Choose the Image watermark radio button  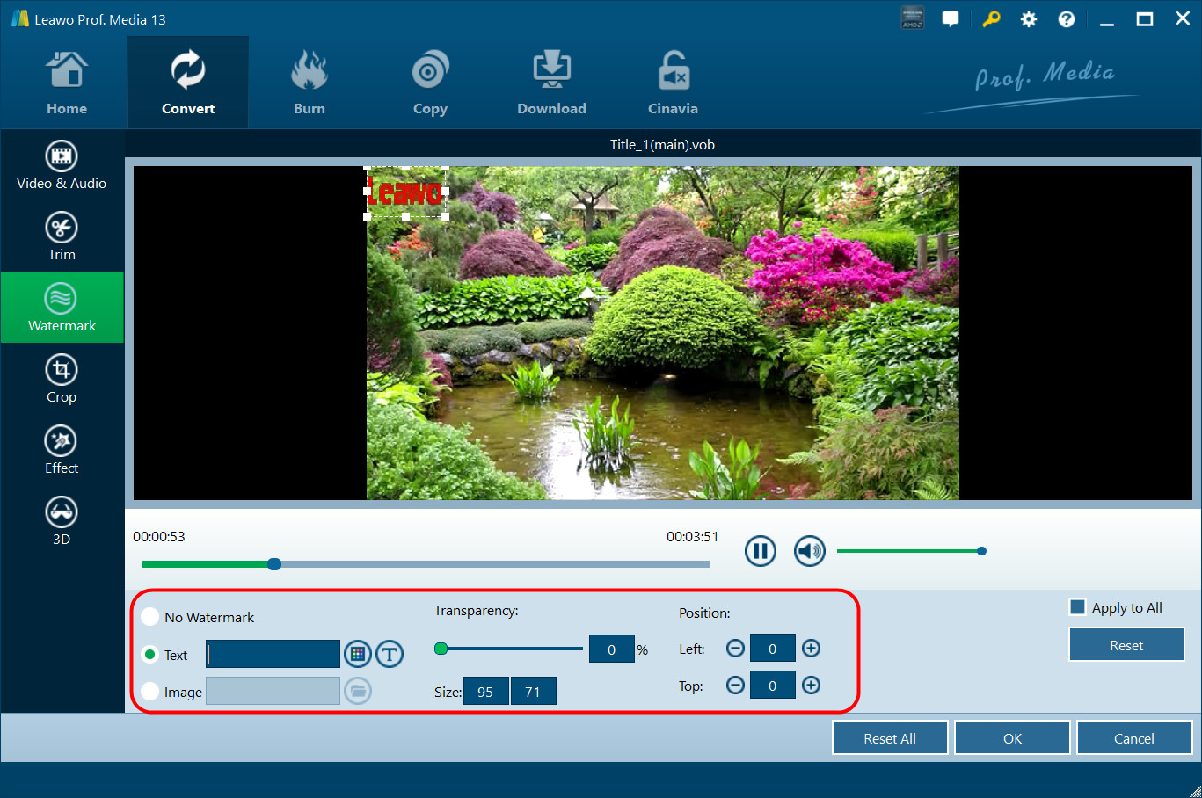150,692
